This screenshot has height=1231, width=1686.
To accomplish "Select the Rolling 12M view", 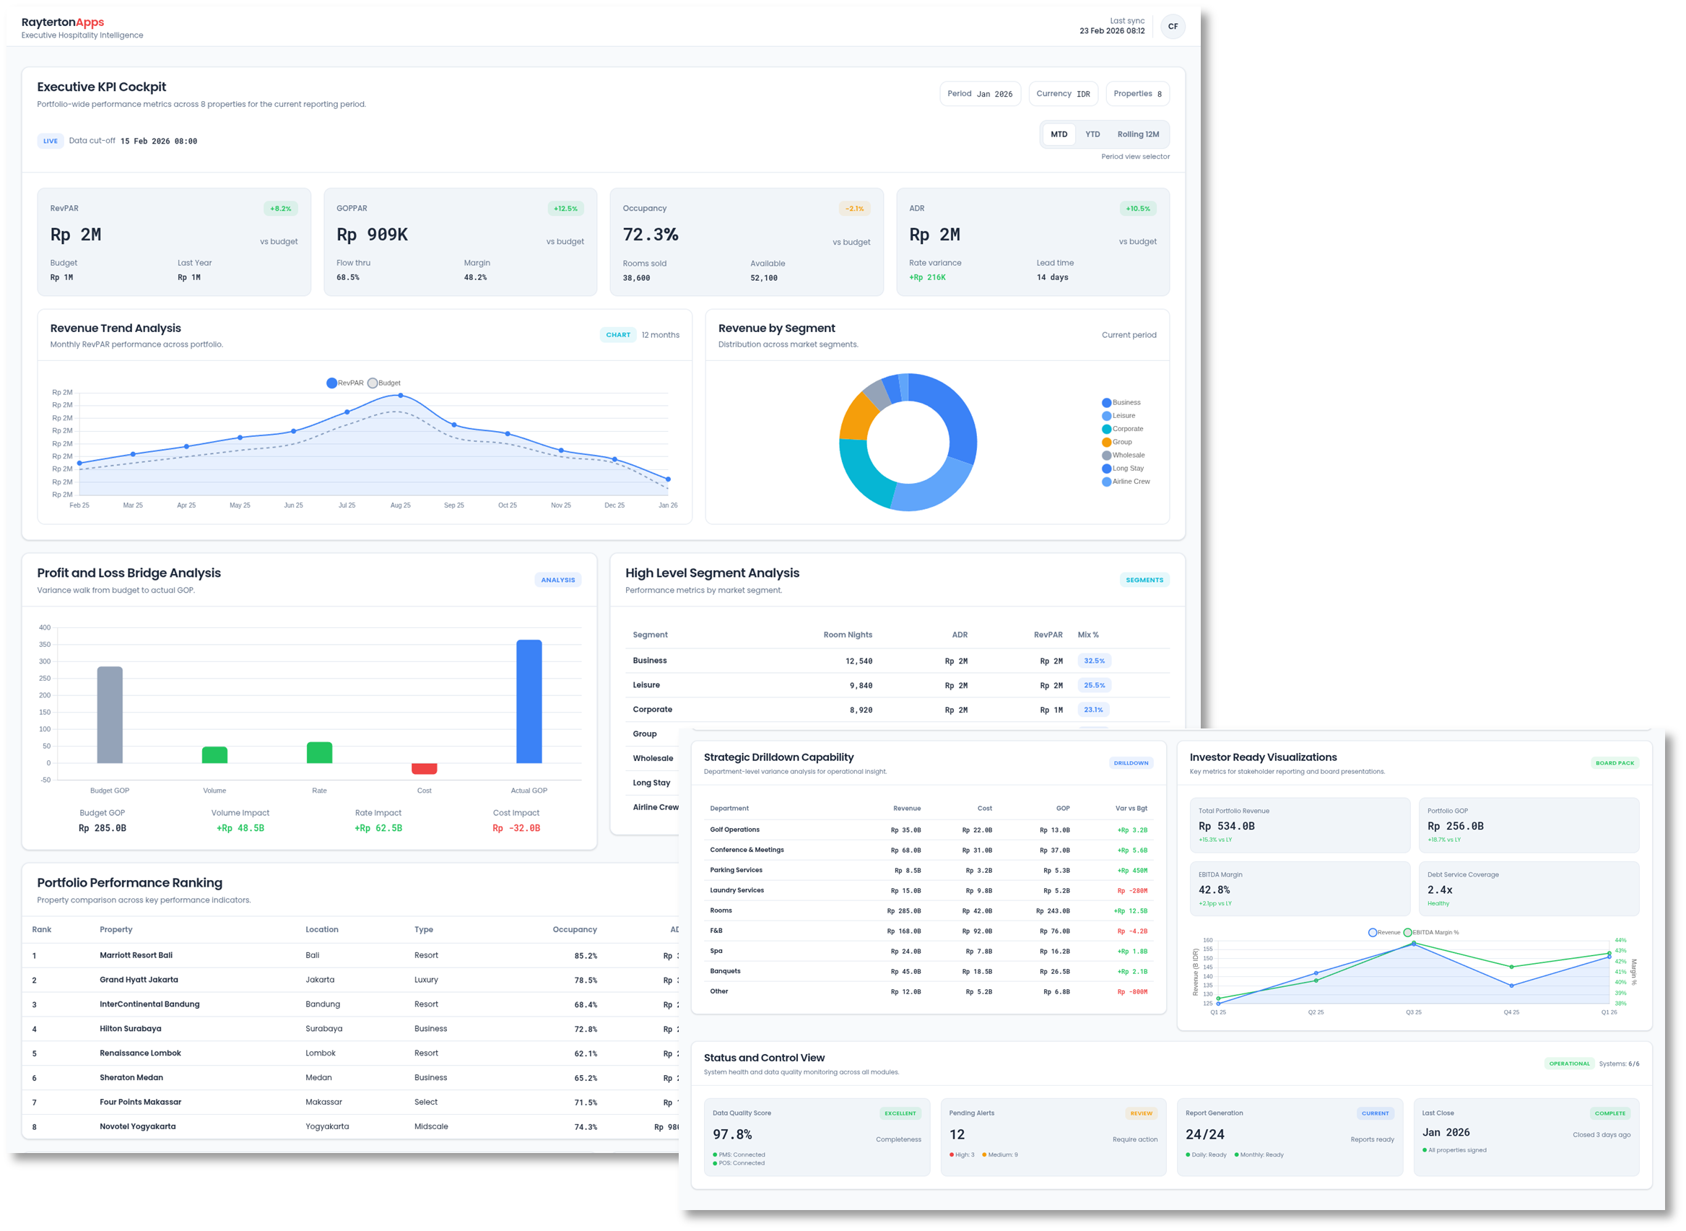I will pos(1138,134).
